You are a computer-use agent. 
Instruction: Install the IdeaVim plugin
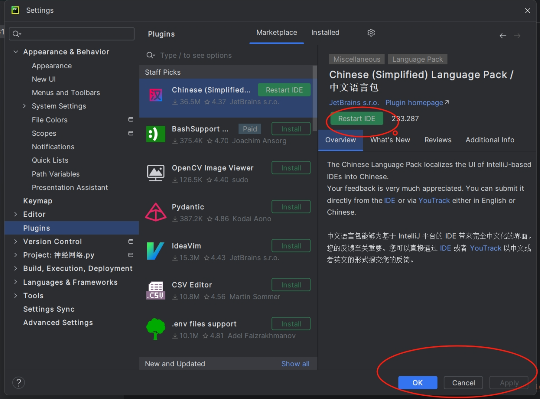[291, 246]
